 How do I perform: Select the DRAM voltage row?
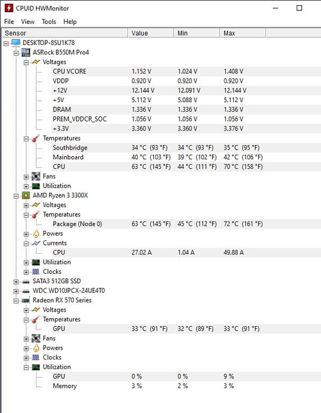[186, 109]
